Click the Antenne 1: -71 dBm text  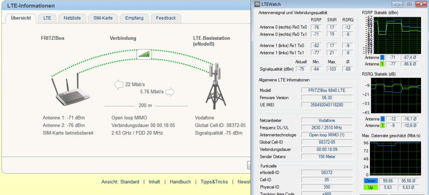click(x=64, y=118)
